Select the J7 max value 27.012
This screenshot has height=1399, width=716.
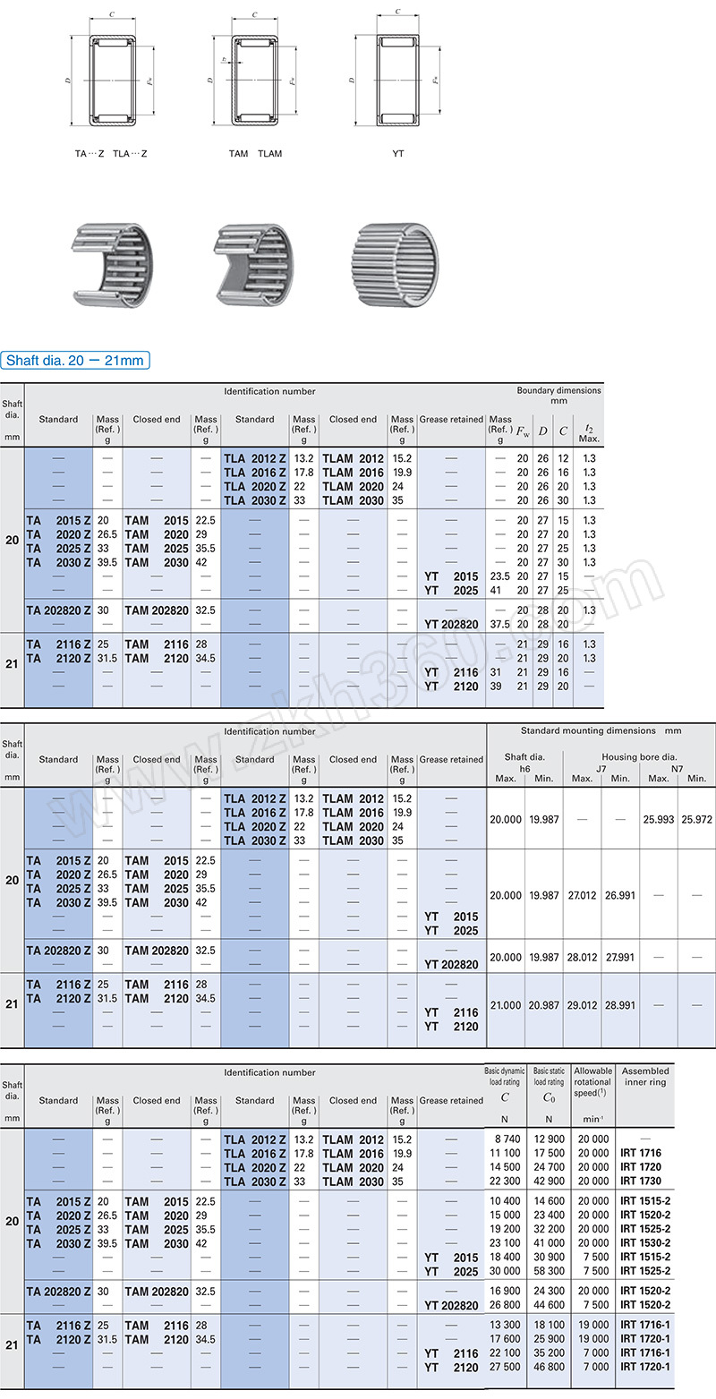click(582, 895)
